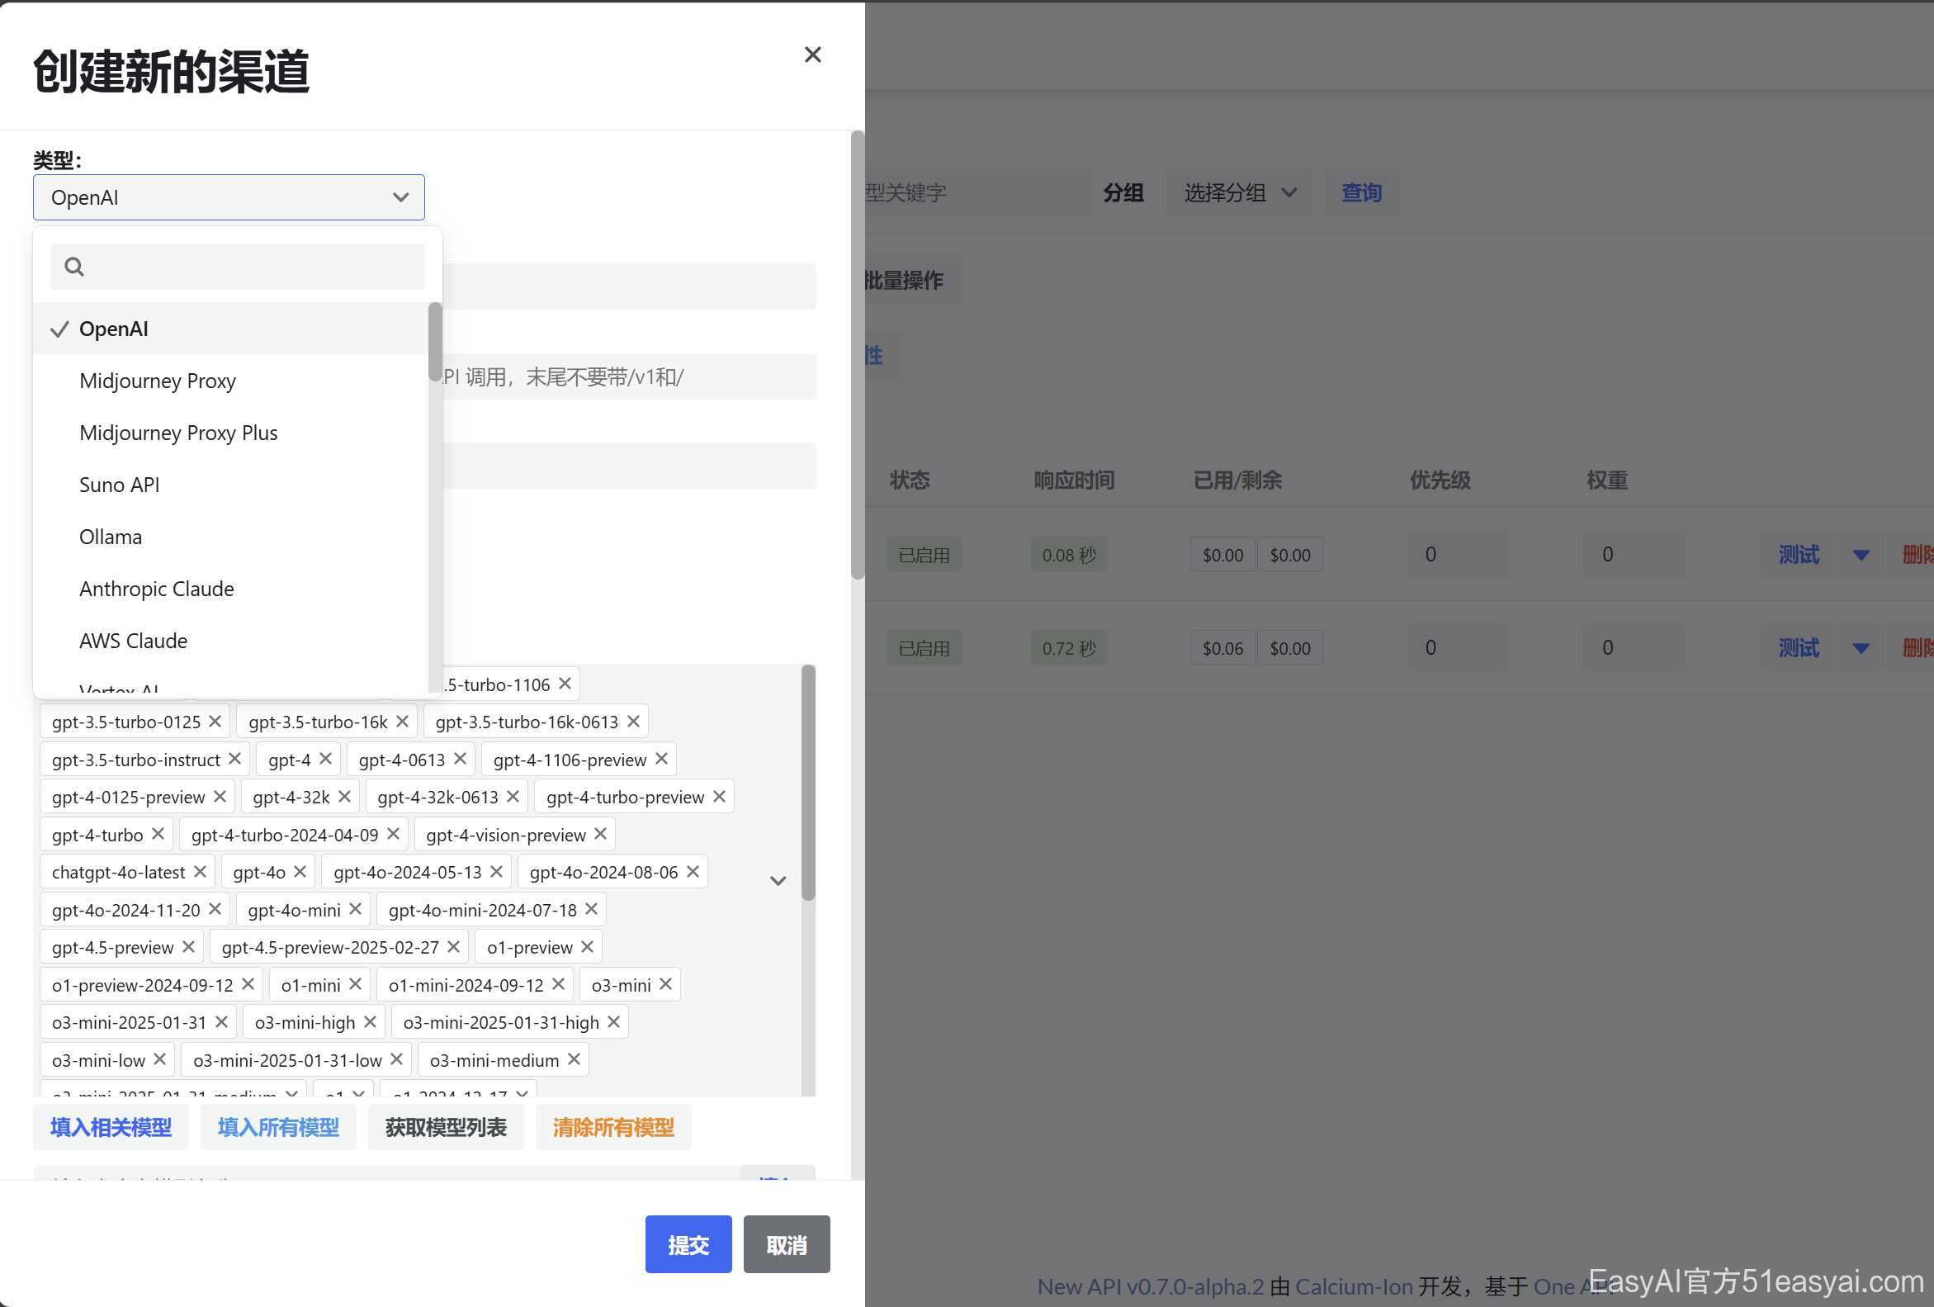1934x1307 pixels.
Task: Select Midjourney Proxy option
Action: [x=230, y=381]
